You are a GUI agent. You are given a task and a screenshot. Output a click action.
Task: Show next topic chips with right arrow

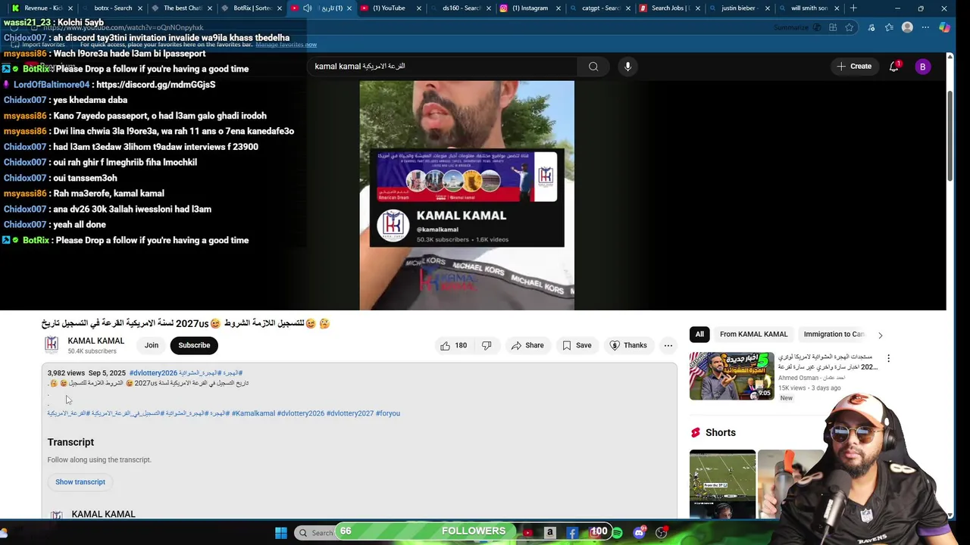click(x=880, y=335)
